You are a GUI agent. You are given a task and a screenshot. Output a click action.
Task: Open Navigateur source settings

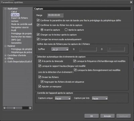point(20,27)
